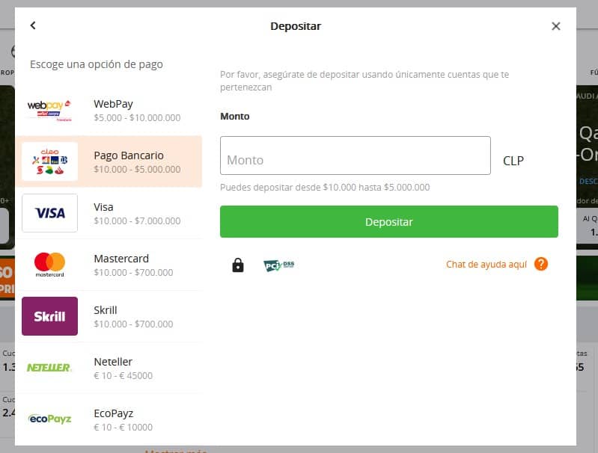Click the ecoPayz logo icon
Image resolution: width=598 pixels, height=453 pixels.
(x=49, y=419)
